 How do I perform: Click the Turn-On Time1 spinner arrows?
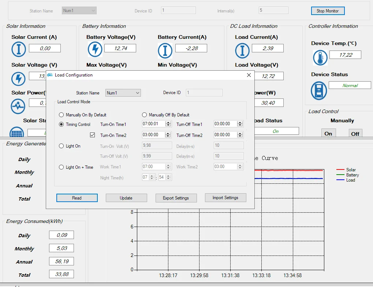168,124
